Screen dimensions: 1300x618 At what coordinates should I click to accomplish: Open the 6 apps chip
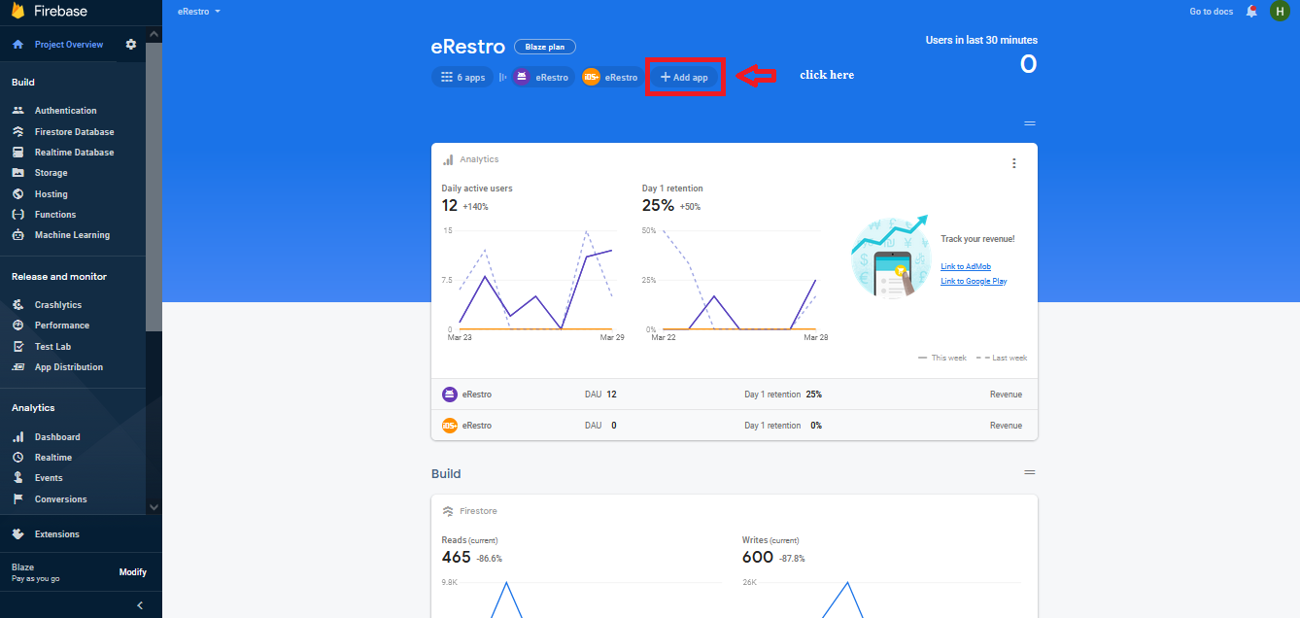[x=462, y=78]
